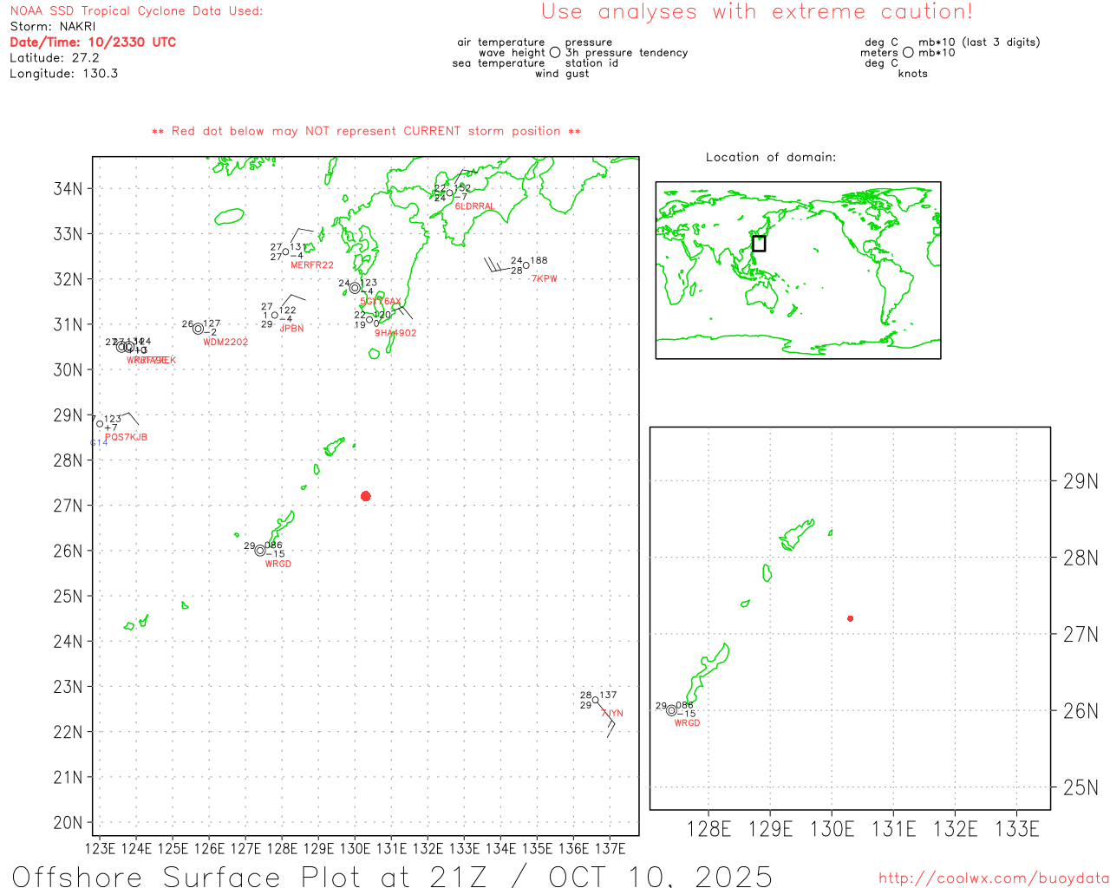1110x888 pixels.
Task: Click the WRGD station marker in inset map
Action: click(x=671, y=710)
